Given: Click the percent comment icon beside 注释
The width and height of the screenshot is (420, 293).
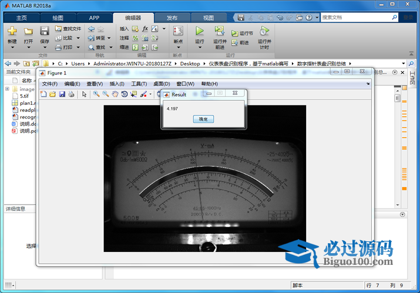Looking at the screenshot, I should pos(135,38).
